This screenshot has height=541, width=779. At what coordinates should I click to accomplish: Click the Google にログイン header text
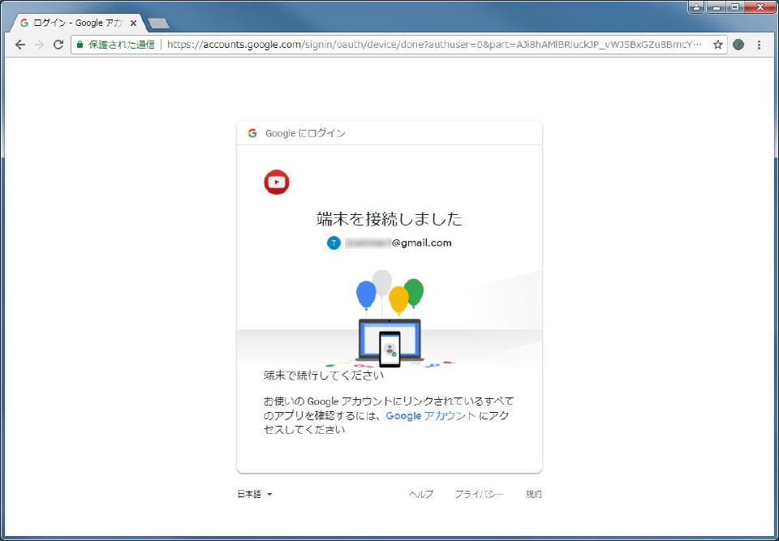(306, 133)
